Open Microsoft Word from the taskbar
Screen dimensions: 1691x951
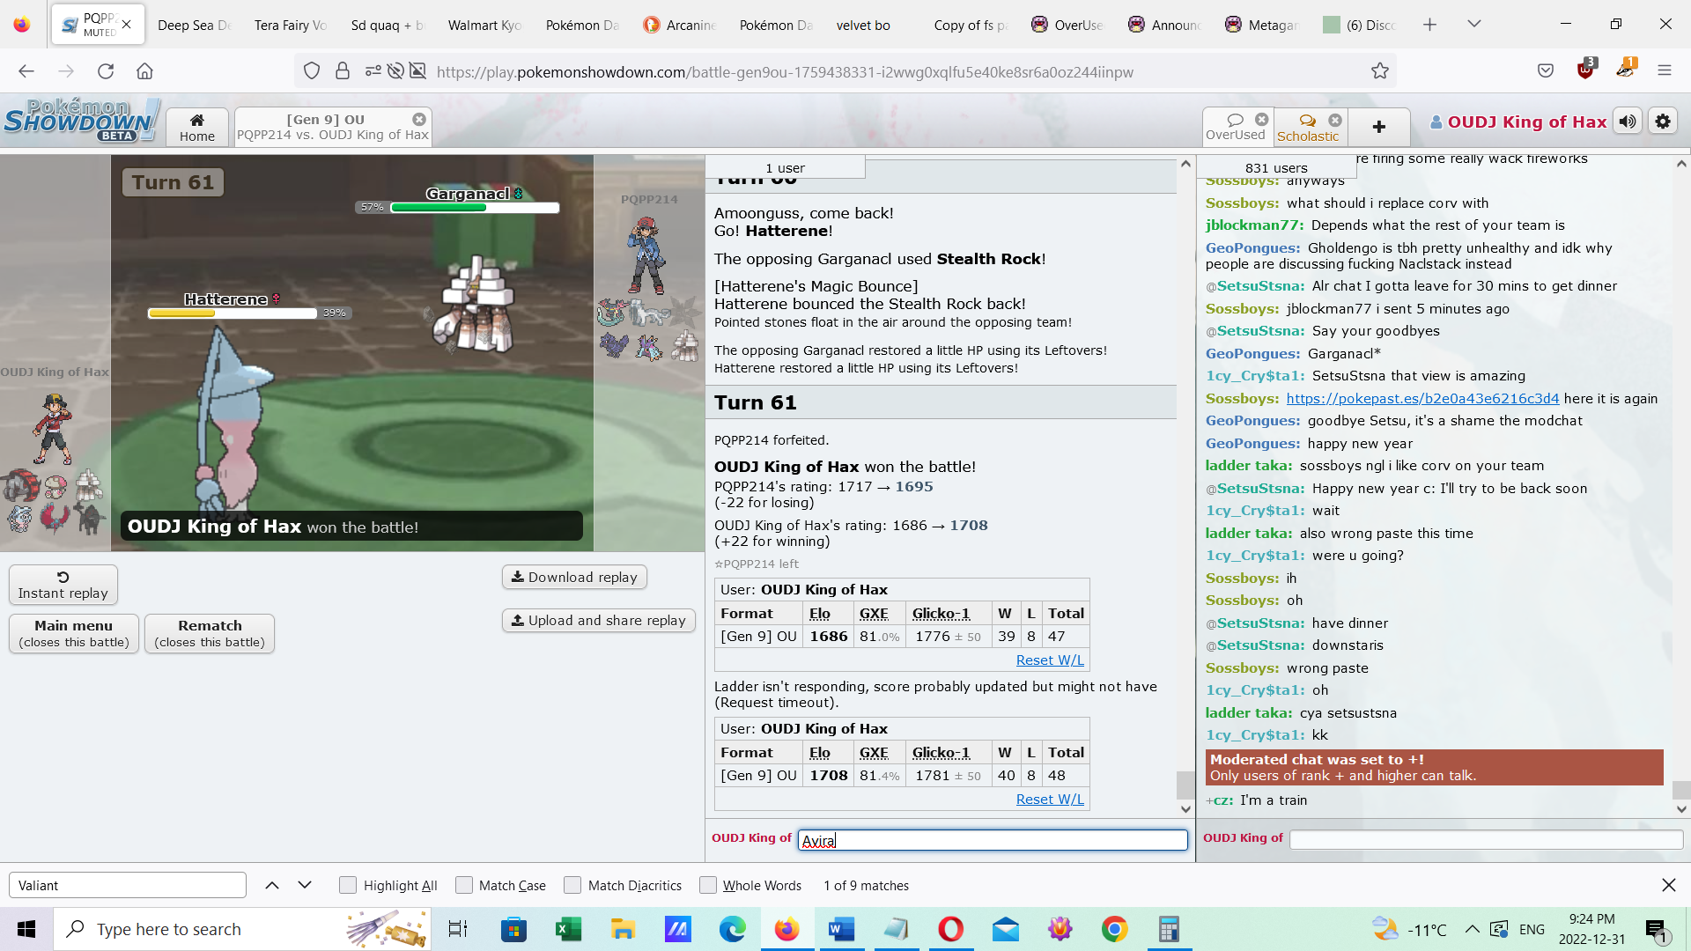(842, 929)
